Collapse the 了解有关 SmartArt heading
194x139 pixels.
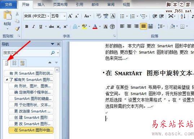click(7, 80)
